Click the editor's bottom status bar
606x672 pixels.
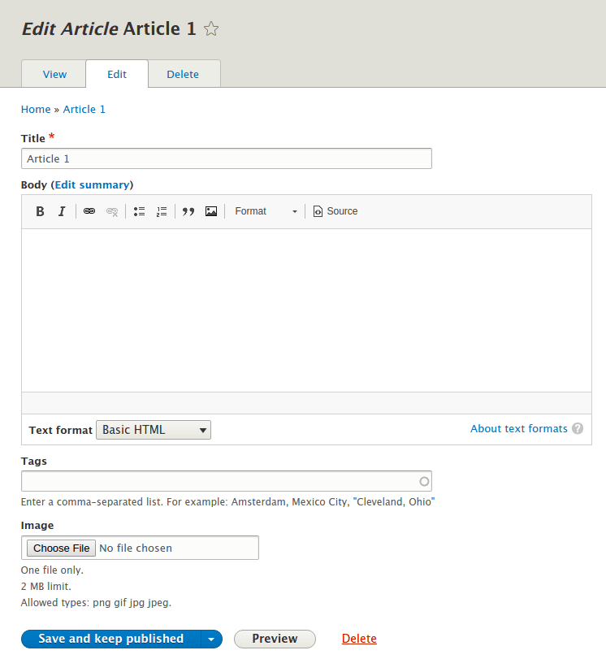click(306, 403)
